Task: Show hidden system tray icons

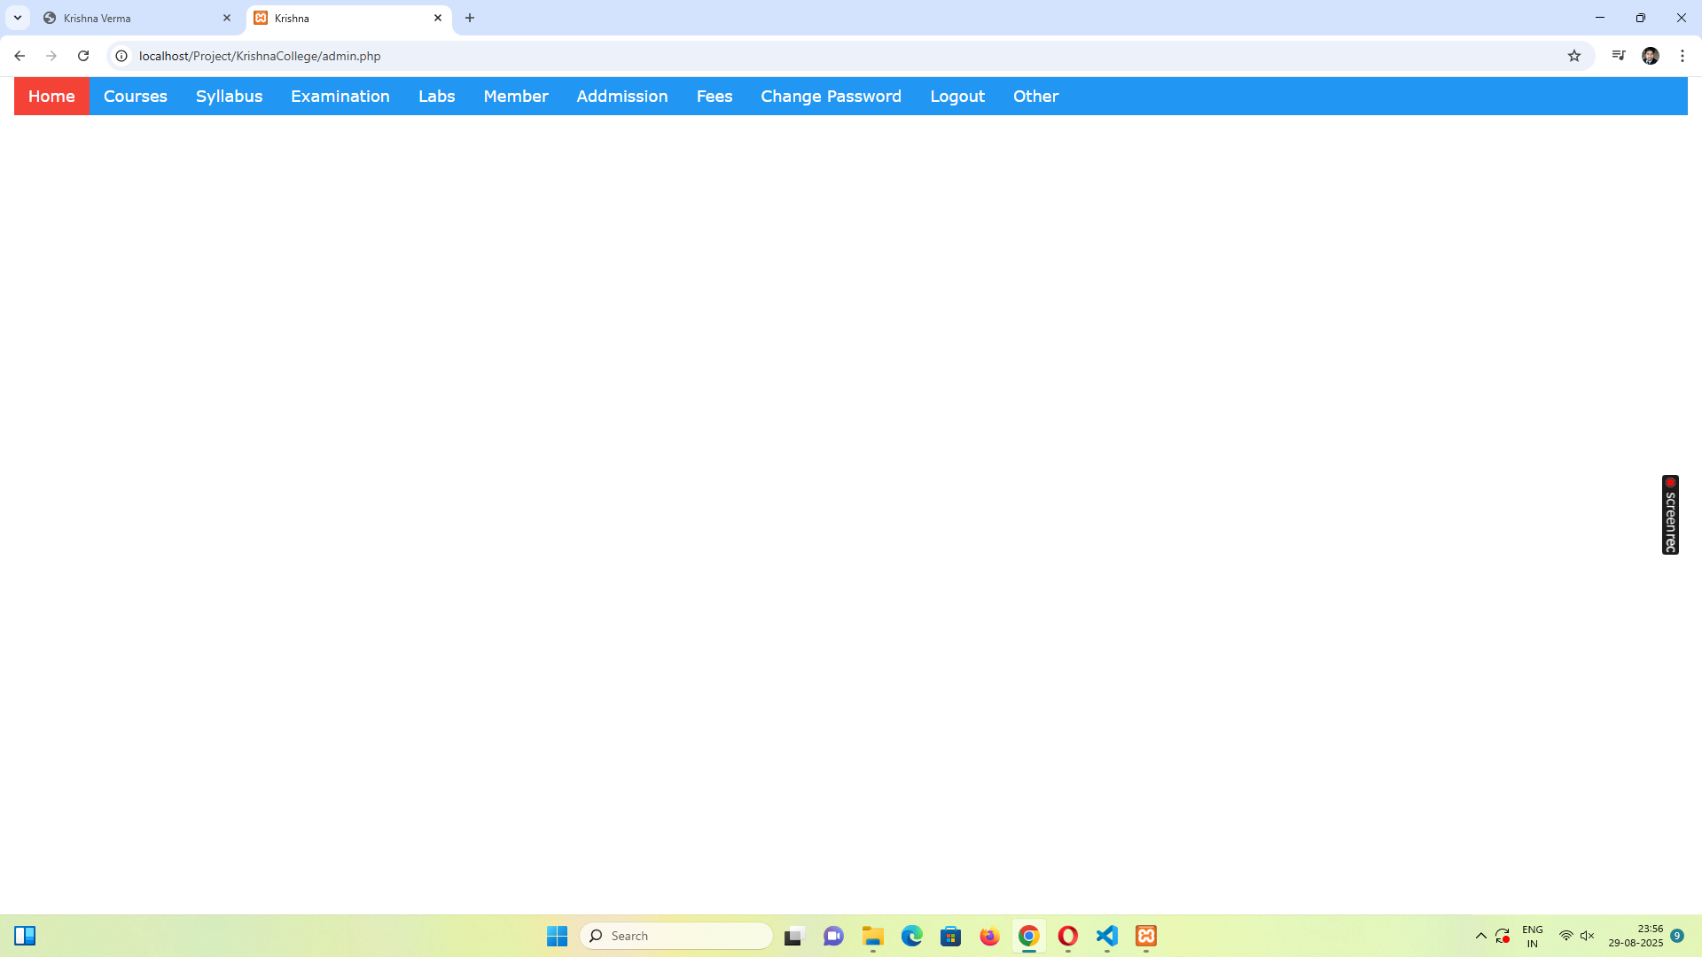Action: (1480, 936)
